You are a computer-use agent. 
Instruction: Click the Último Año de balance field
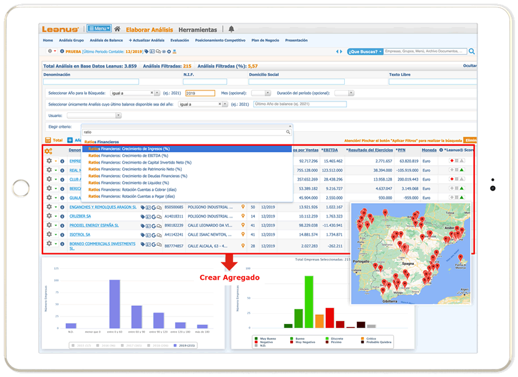(300, 104)
